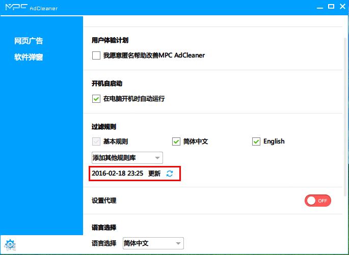Open the 添加其他规则库 dropdown

point(127,158)
